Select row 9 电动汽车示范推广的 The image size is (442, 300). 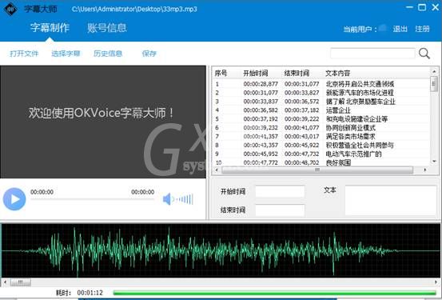321,154
